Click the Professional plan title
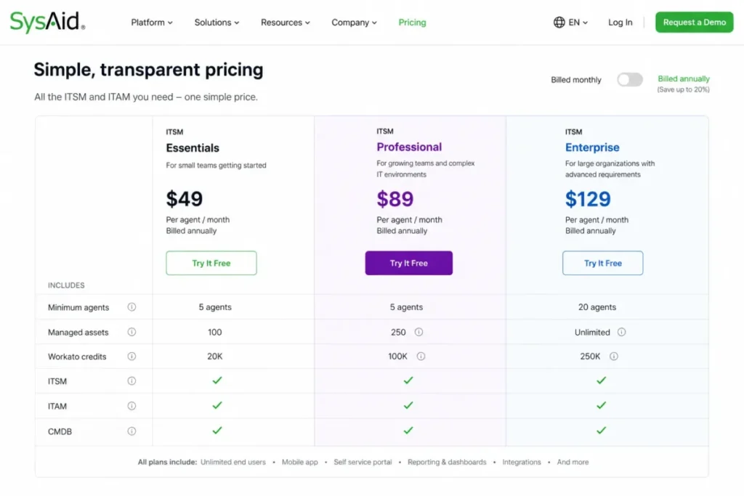This screenshot has height=496, width=744. 409,147
